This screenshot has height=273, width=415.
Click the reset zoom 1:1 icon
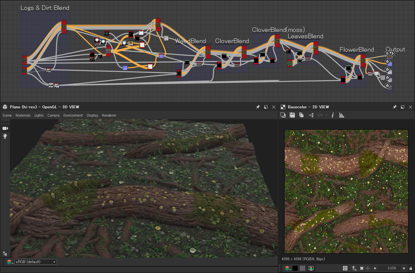(368, 268)
